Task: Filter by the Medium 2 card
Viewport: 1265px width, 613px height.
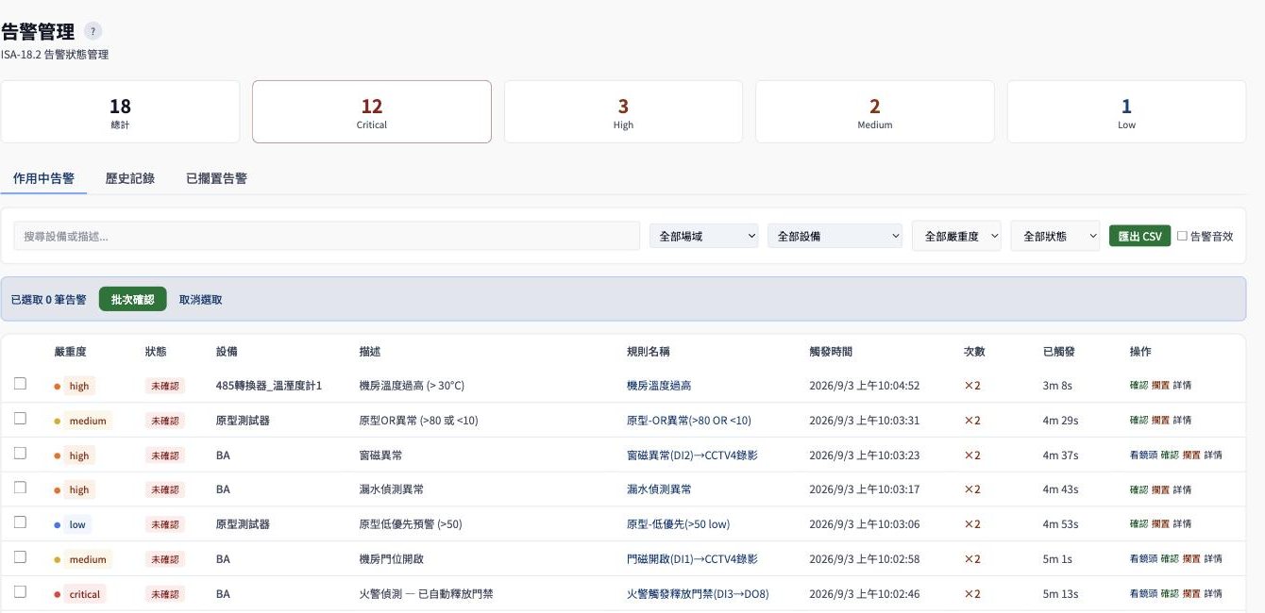Action: tap(875, 111)
